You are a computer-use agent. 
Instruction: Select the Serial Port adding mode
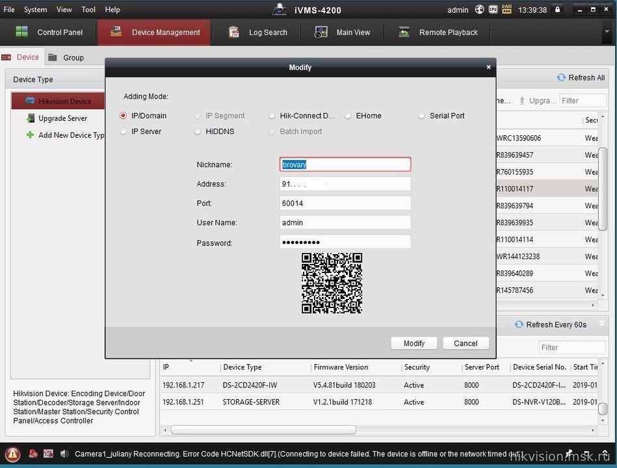pos(421,116)
